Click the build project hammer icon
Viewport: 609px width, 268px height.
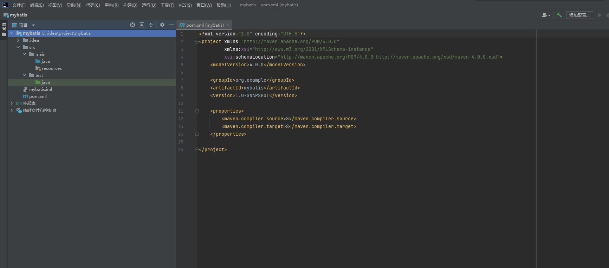coord(559,15)
